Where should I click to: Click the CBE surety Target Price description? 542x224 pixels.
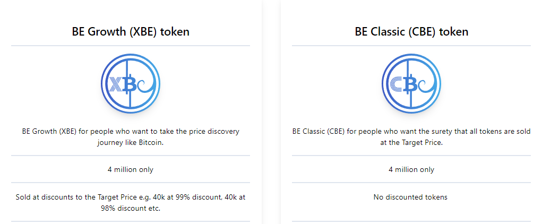click(x=411, y=137)
